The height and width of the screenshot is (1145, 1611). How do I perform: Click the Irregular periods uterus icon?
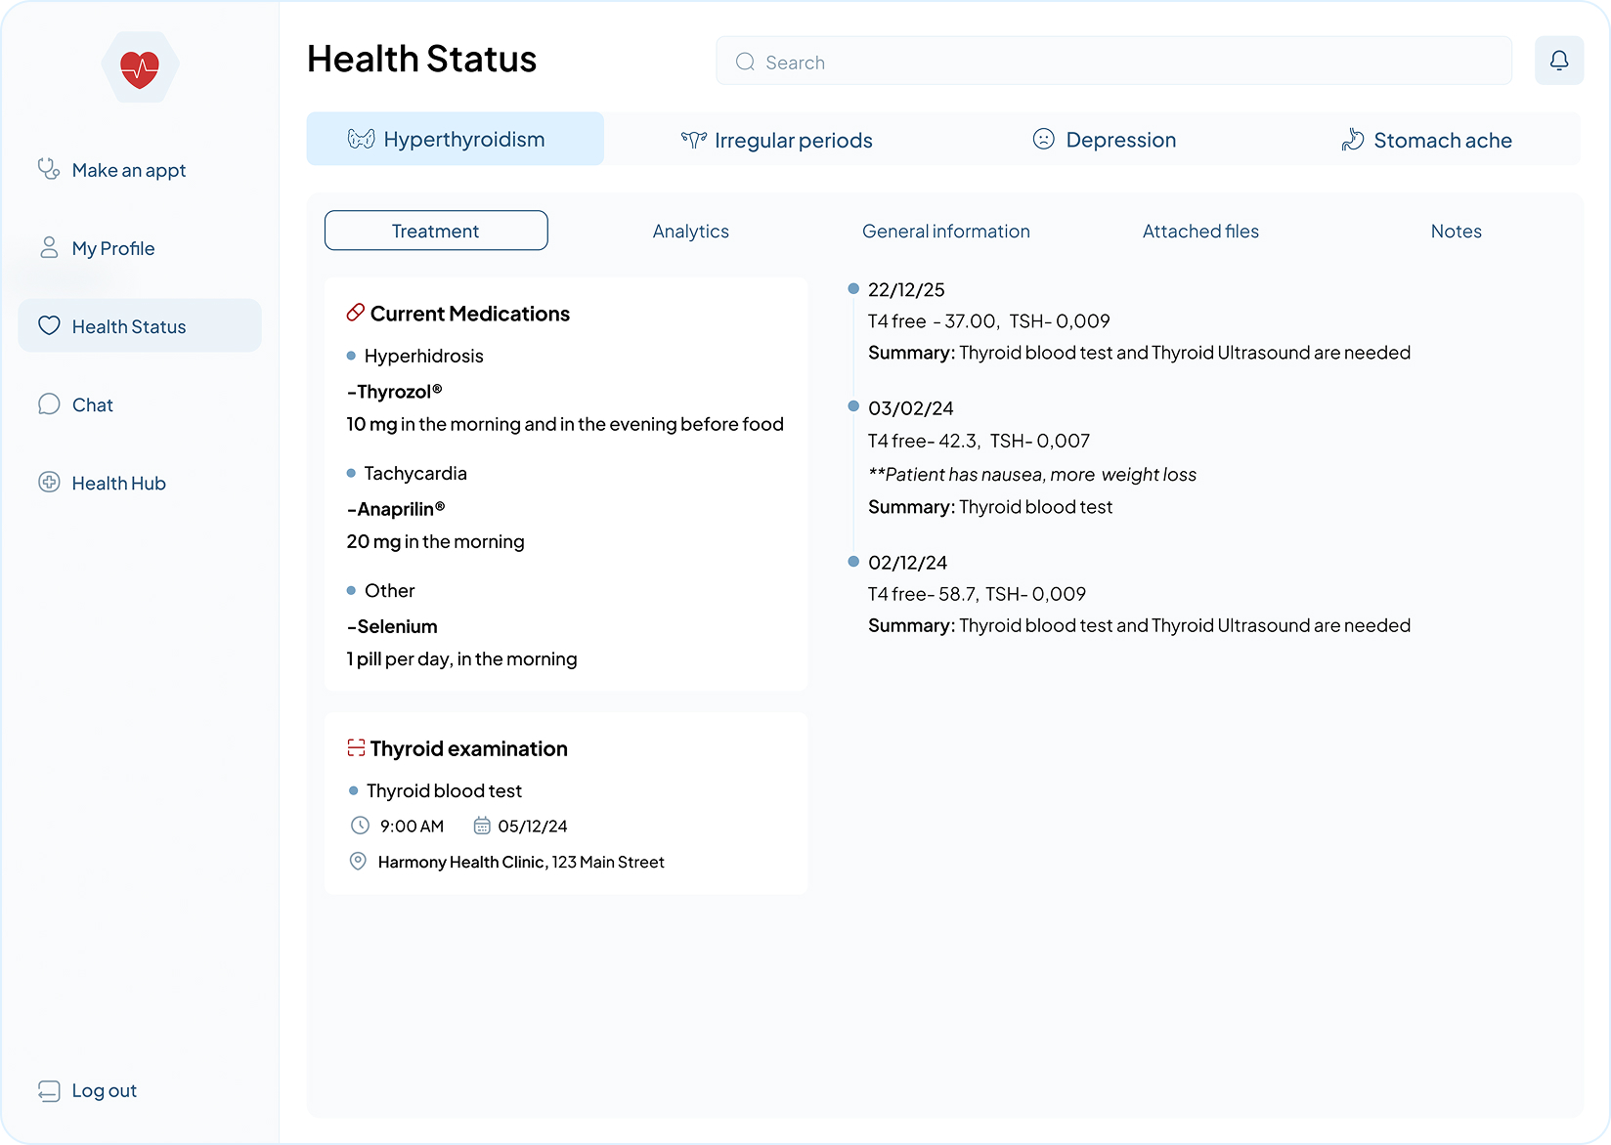[694, 139]
